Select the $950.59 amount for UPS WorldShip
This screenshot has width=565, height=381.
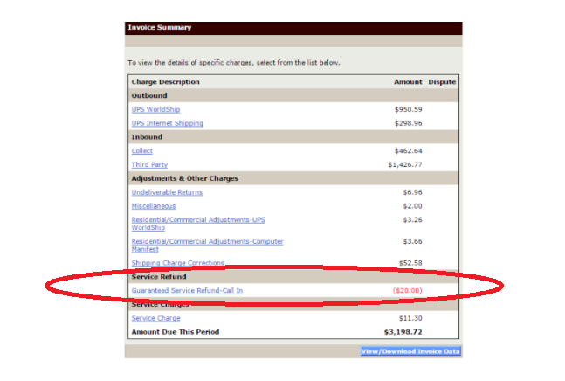tap(409, 109)
